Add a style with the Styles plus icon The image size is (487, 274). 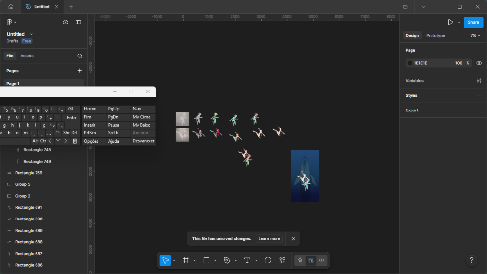[x=479, y=95]
